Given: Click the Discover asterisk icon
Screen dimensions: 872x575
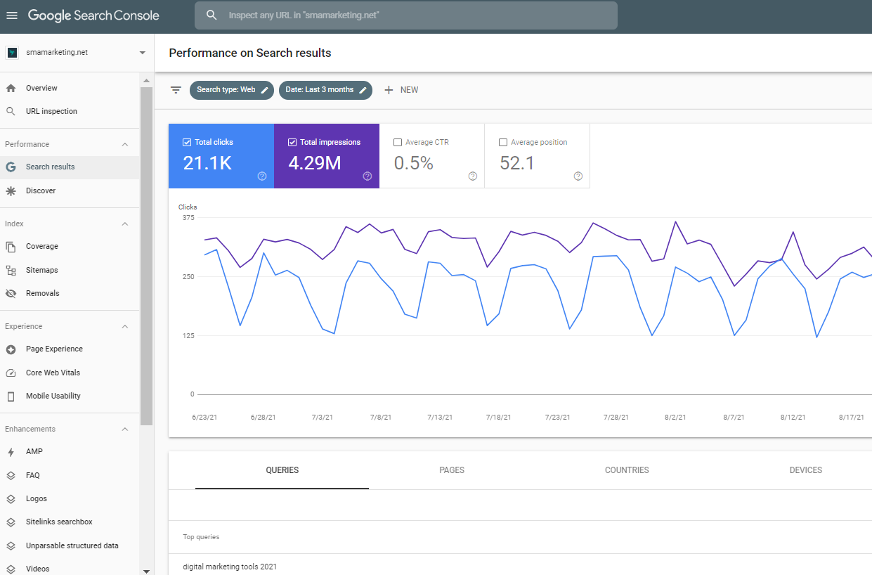Looking at the screenshot, I should tap(11, 190).
